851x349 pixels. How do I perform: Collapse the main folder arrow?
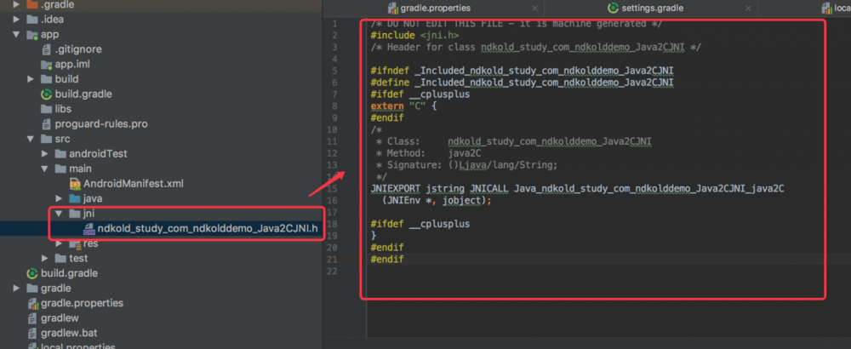point(45,169)
